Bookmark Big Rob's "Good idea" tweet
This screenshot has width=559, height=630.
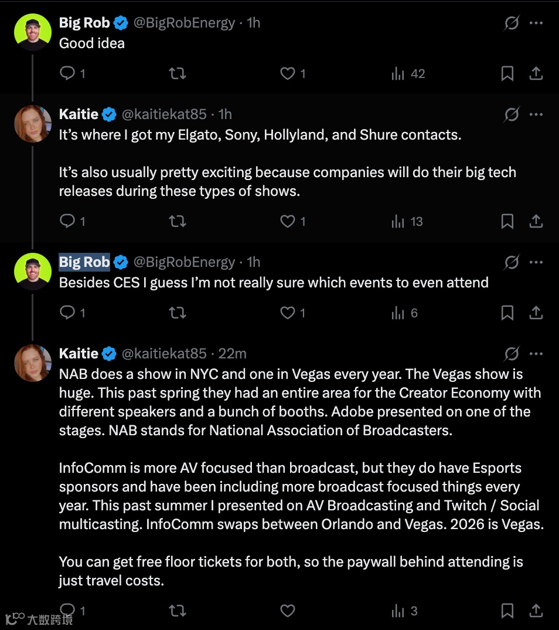(x=507, y=73)
